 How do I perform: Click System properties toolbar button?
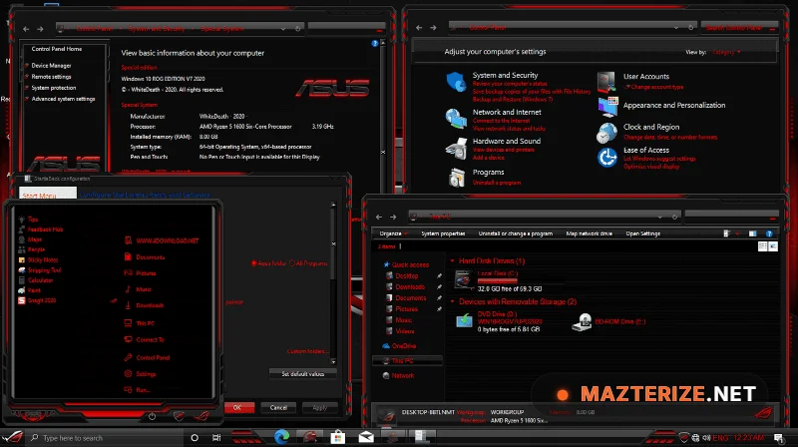point(443,233)
